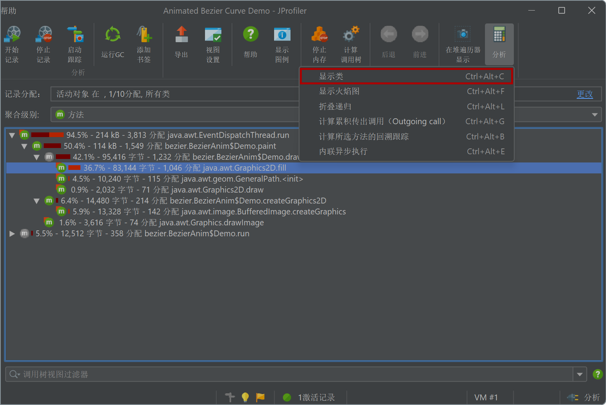Open the filter history dropdown arrow
606x405 pixels.
point(580,374)
